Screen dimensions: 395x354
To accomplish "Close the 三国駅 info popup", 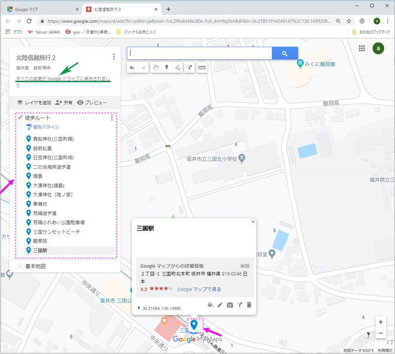I will click(x=253, y=222).
